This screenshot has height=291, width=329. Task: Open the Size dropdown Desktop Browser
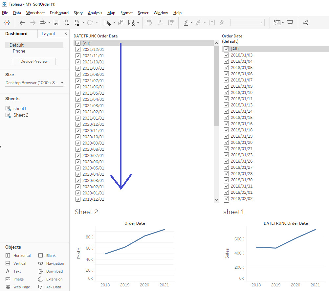[x=34, y=83]
